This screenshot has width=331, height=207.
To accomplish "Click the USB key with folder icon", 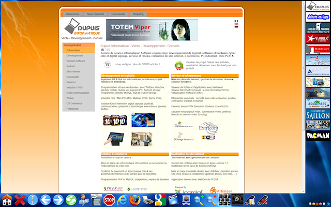I will pyautogui.click(x=250, y=200).
